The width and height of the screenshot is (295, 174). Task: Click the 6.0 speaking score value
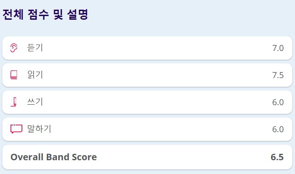278,129
